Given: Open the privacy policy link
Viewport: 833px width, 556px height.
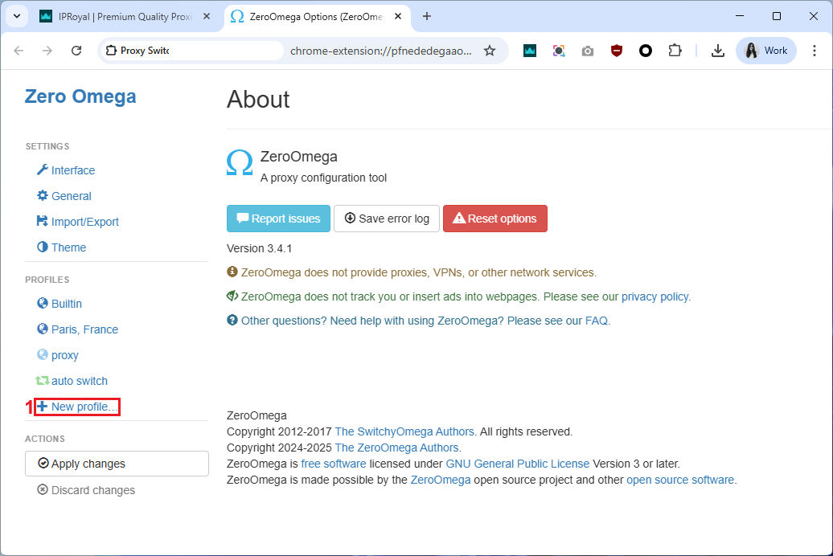Looking at the screenshot, I should coord(654,296).
